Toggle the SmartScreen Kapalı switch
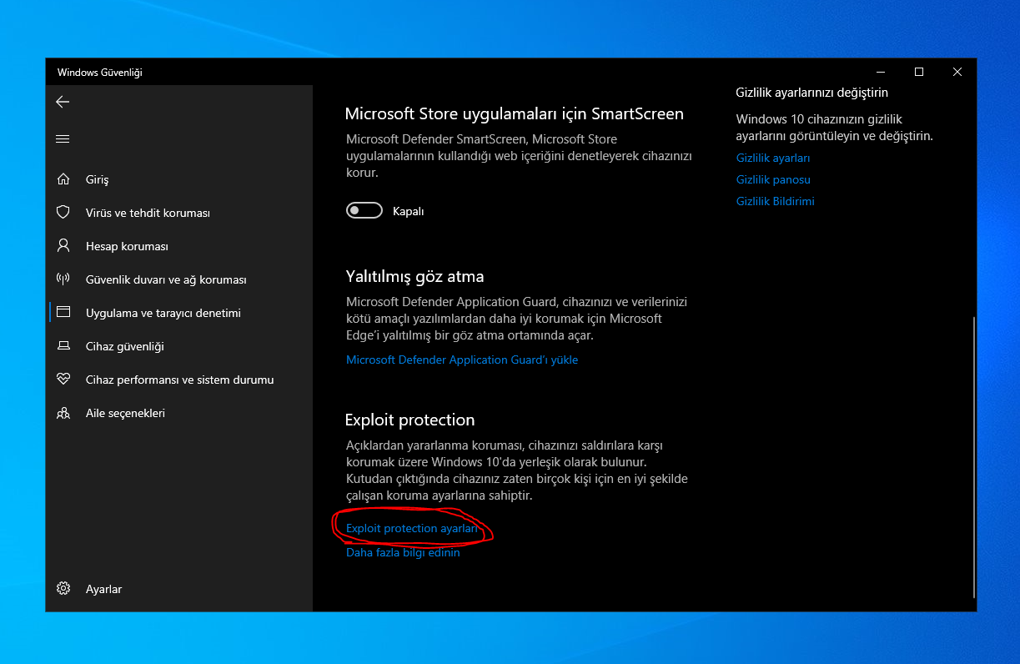The height and width of the screenshot is (664, 1020). click(x=364, y=211)
